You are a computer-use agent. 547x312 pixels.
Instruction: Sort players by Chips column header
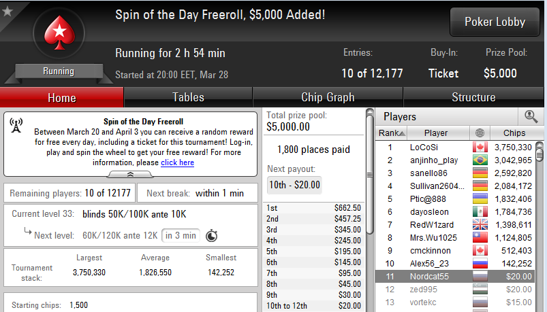coord(514,133)
